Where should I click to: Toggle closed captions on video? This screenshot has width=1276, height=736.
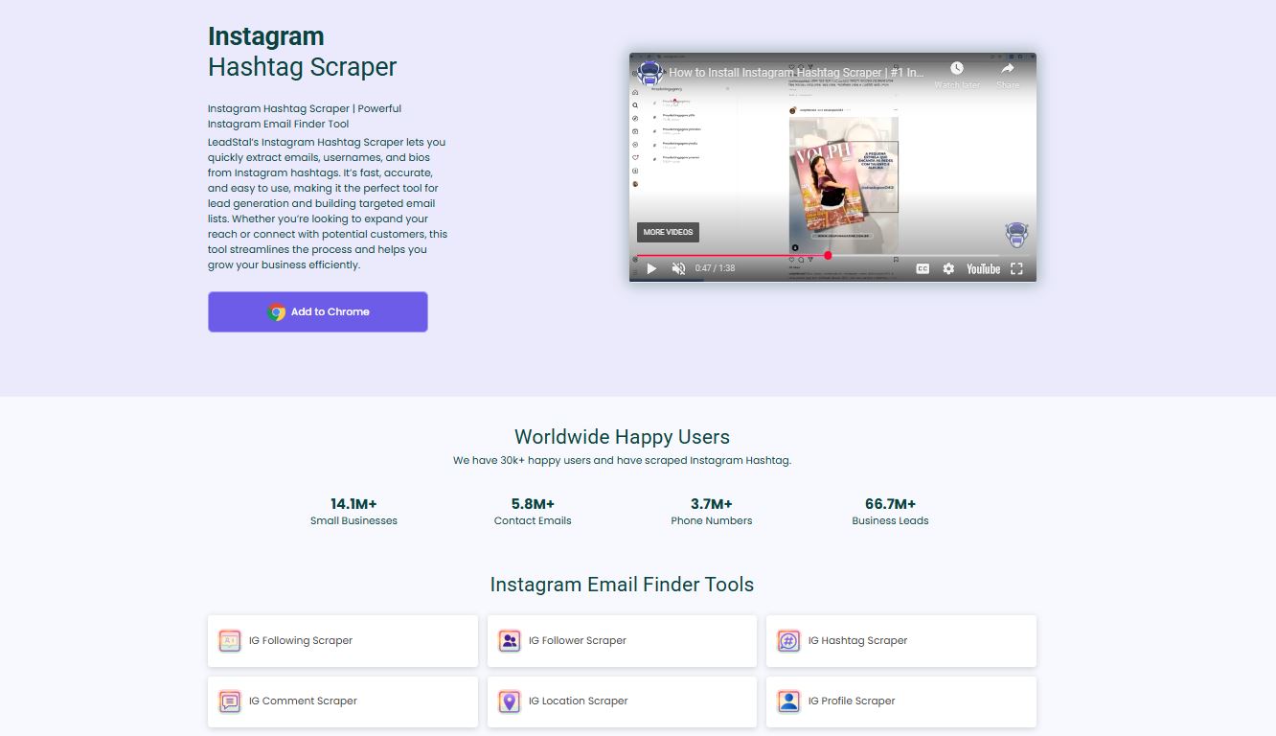point(923,269)
